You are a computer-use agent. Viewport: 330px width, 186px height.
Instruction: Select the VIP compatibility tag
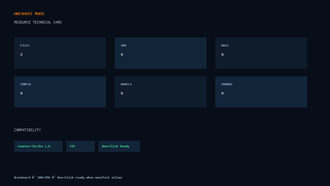point(80,146)
